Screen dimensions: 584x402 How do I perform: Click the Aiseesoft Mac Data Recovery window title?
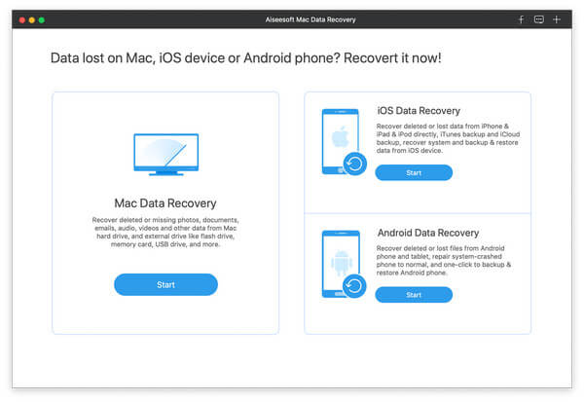click(291, 19)
